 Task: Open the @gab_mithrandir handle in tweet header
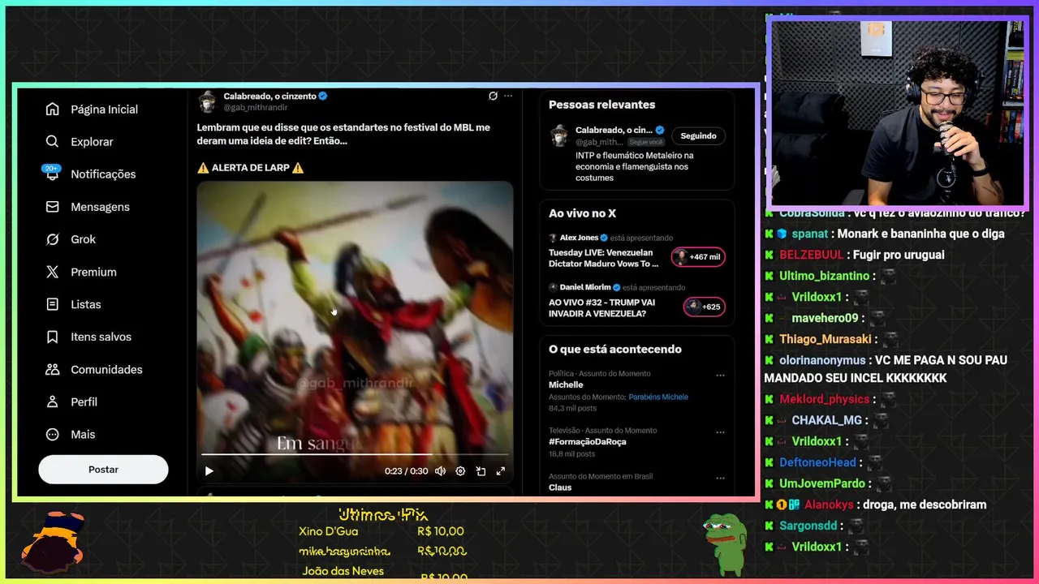coord(256,107)
